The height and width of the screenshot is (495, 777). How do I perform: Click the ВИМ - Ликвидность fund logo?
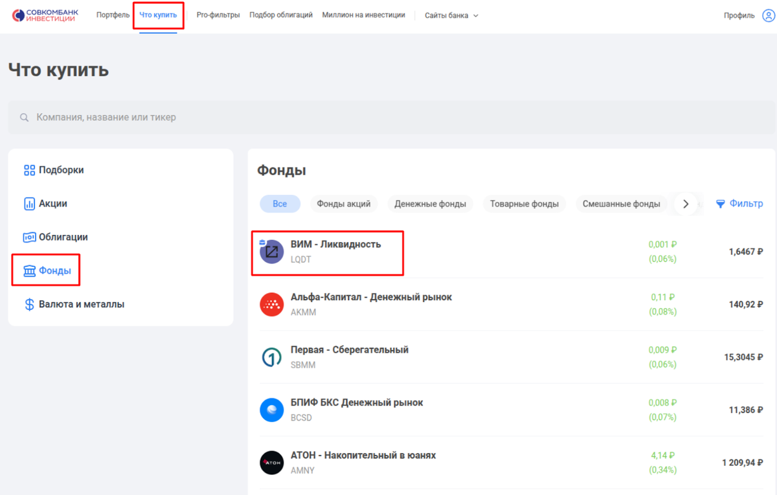[272, 252]
